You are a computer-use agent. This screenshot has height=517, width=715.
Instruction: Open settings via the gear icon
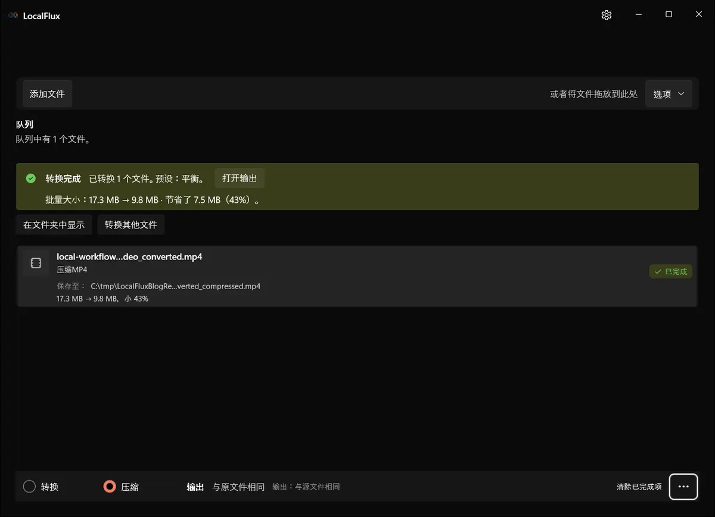[x=607, y=15]
